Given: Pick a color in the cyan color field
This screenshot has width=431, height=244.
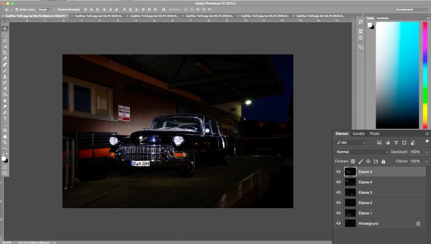Looking at the screenshot, I should pos(397,75).
